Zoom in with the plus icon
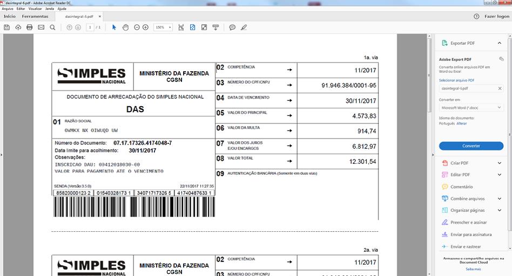Screen dimensions: 512x276 [145, 27]
